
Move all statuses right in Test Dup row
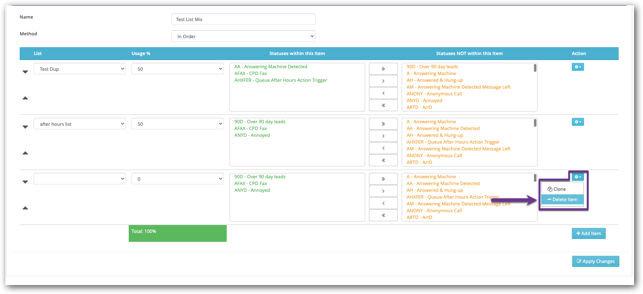coord(383,69)
